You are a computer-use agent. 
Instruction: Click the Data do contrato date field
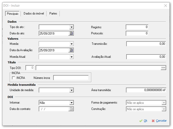pos(54,109)
